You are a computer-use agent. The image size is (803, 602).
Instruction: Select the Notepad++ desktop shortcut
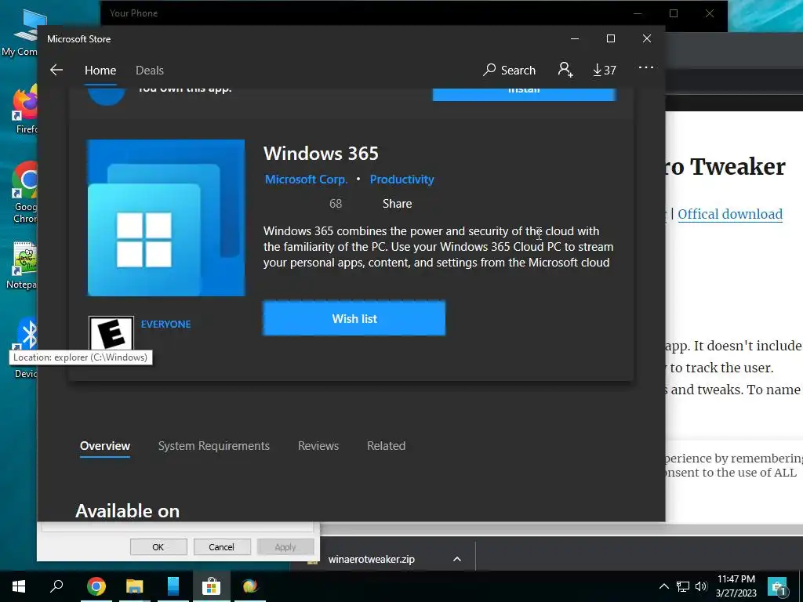tap(23, 267)
